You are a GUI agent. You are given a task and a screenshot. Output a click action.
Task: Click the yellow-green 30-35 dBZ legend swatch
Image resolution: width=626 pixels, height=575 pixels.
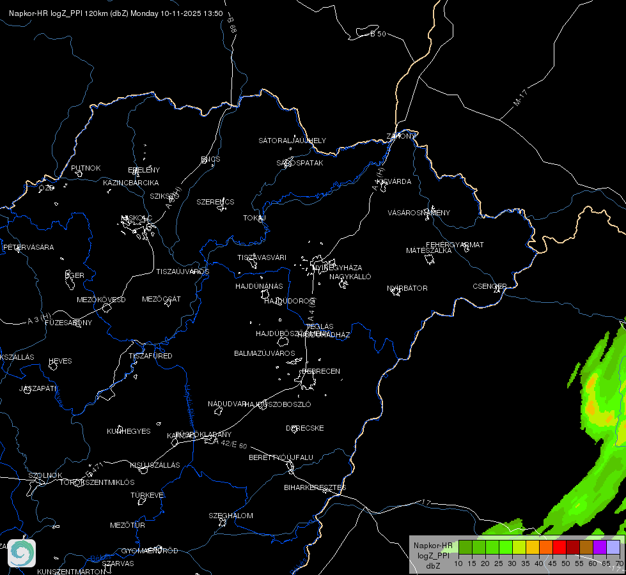click(x=519, y=547)
